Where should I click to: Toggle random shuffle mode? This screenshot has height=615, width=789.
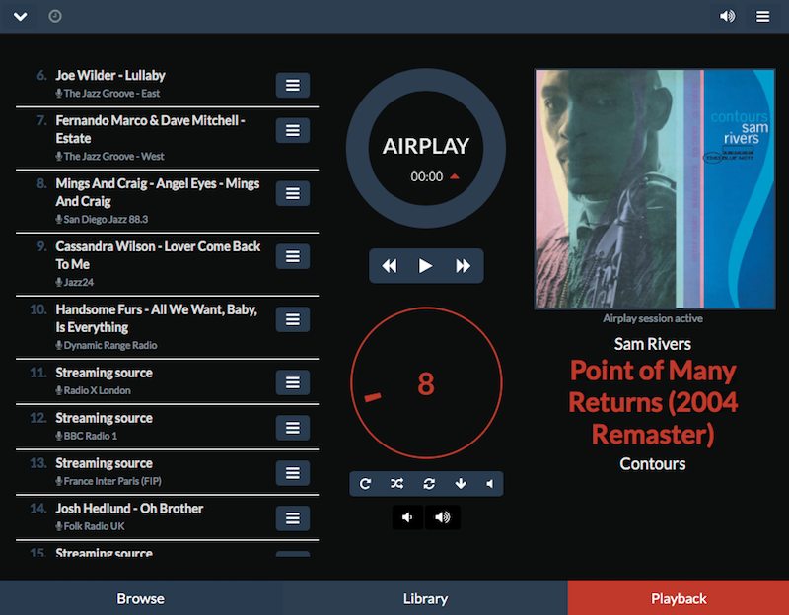point(396,484)
